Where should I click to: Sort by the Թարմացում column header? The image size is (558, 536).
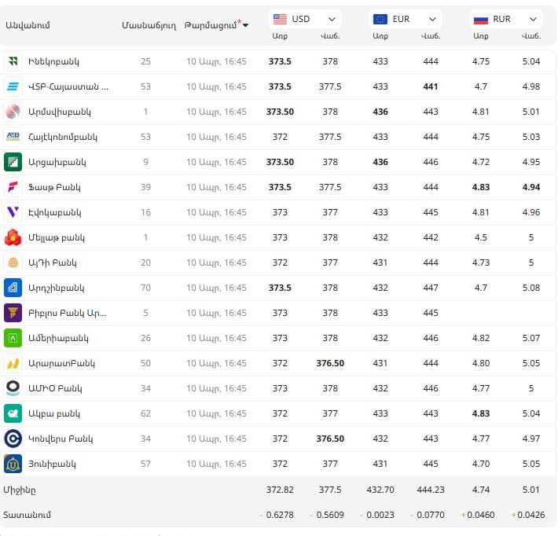pyautogui.click(x=216, y=26)
